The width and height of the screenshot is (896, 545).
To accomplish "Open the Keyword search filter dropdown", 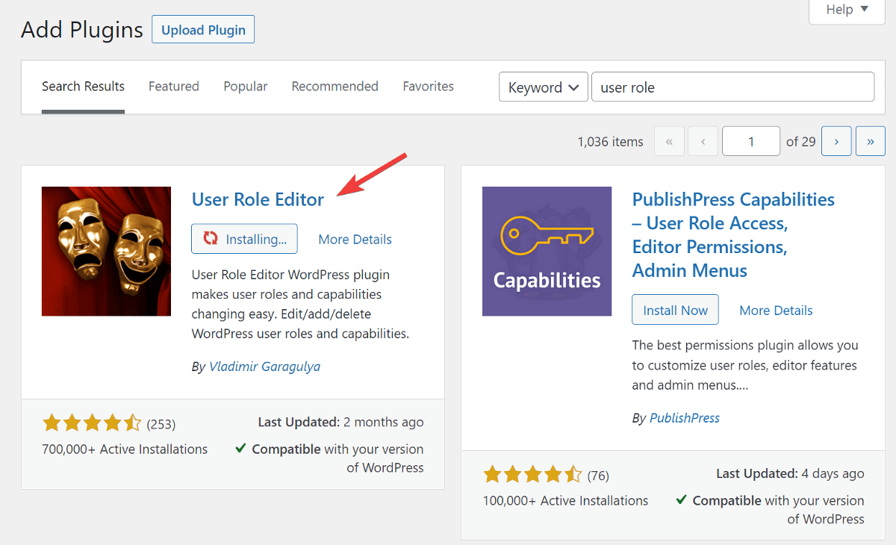I will point(543,87).
